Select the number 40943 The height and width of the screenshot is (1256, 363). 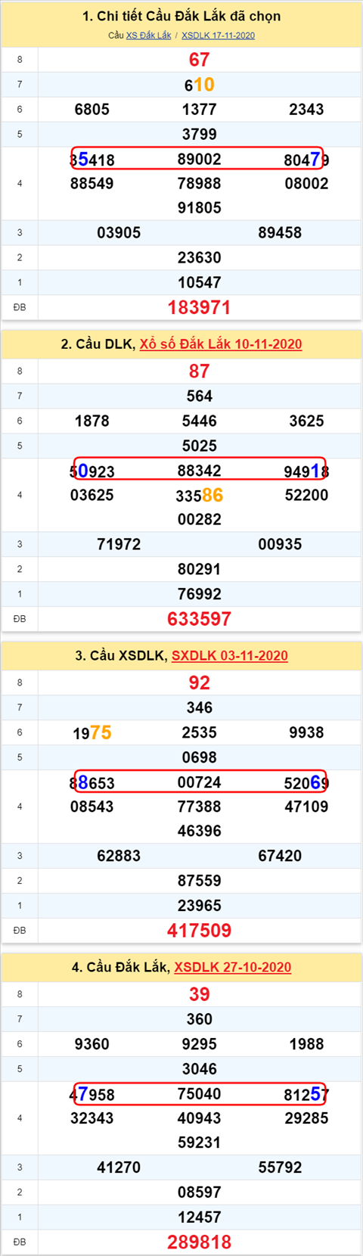click(x=200, y=1119)
